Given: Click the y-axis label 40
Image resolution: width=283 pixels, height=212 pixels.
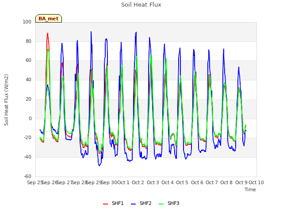Looking at the screenshot, I should (x=28, y=79).
